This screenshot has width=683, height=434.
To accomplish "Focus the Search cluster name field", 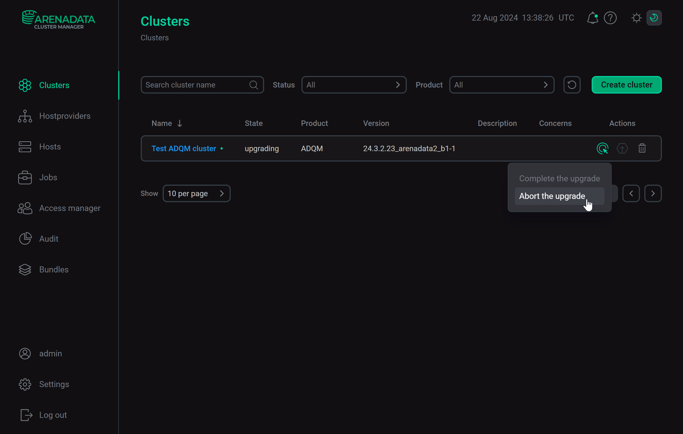I will 196,85.
